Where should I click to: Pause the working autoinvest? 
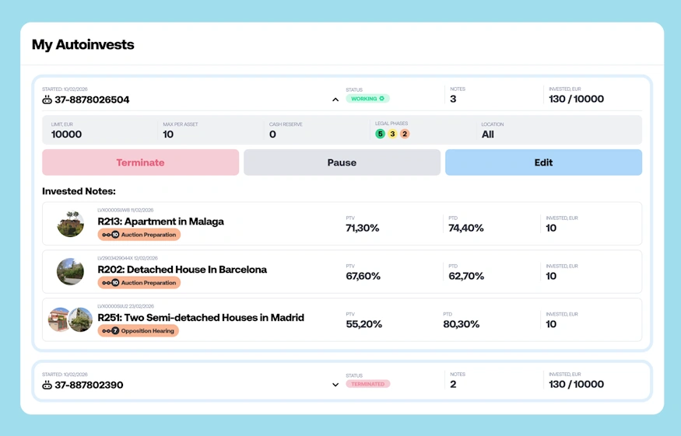pyautogui.click(x=342, y=162)
